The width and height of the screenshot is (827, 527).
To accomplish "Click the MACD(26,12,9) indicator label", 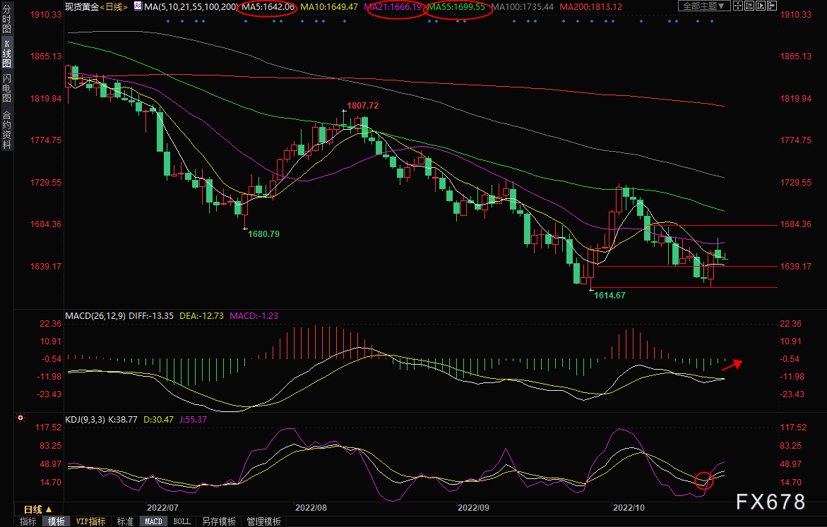I will 95,315.
